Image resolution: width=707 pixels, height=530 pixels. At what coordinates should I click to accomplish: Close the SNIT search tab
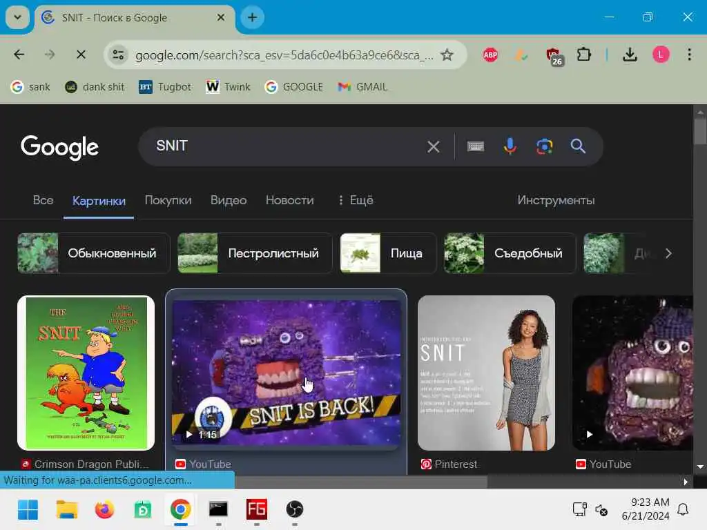coord(221,17)
